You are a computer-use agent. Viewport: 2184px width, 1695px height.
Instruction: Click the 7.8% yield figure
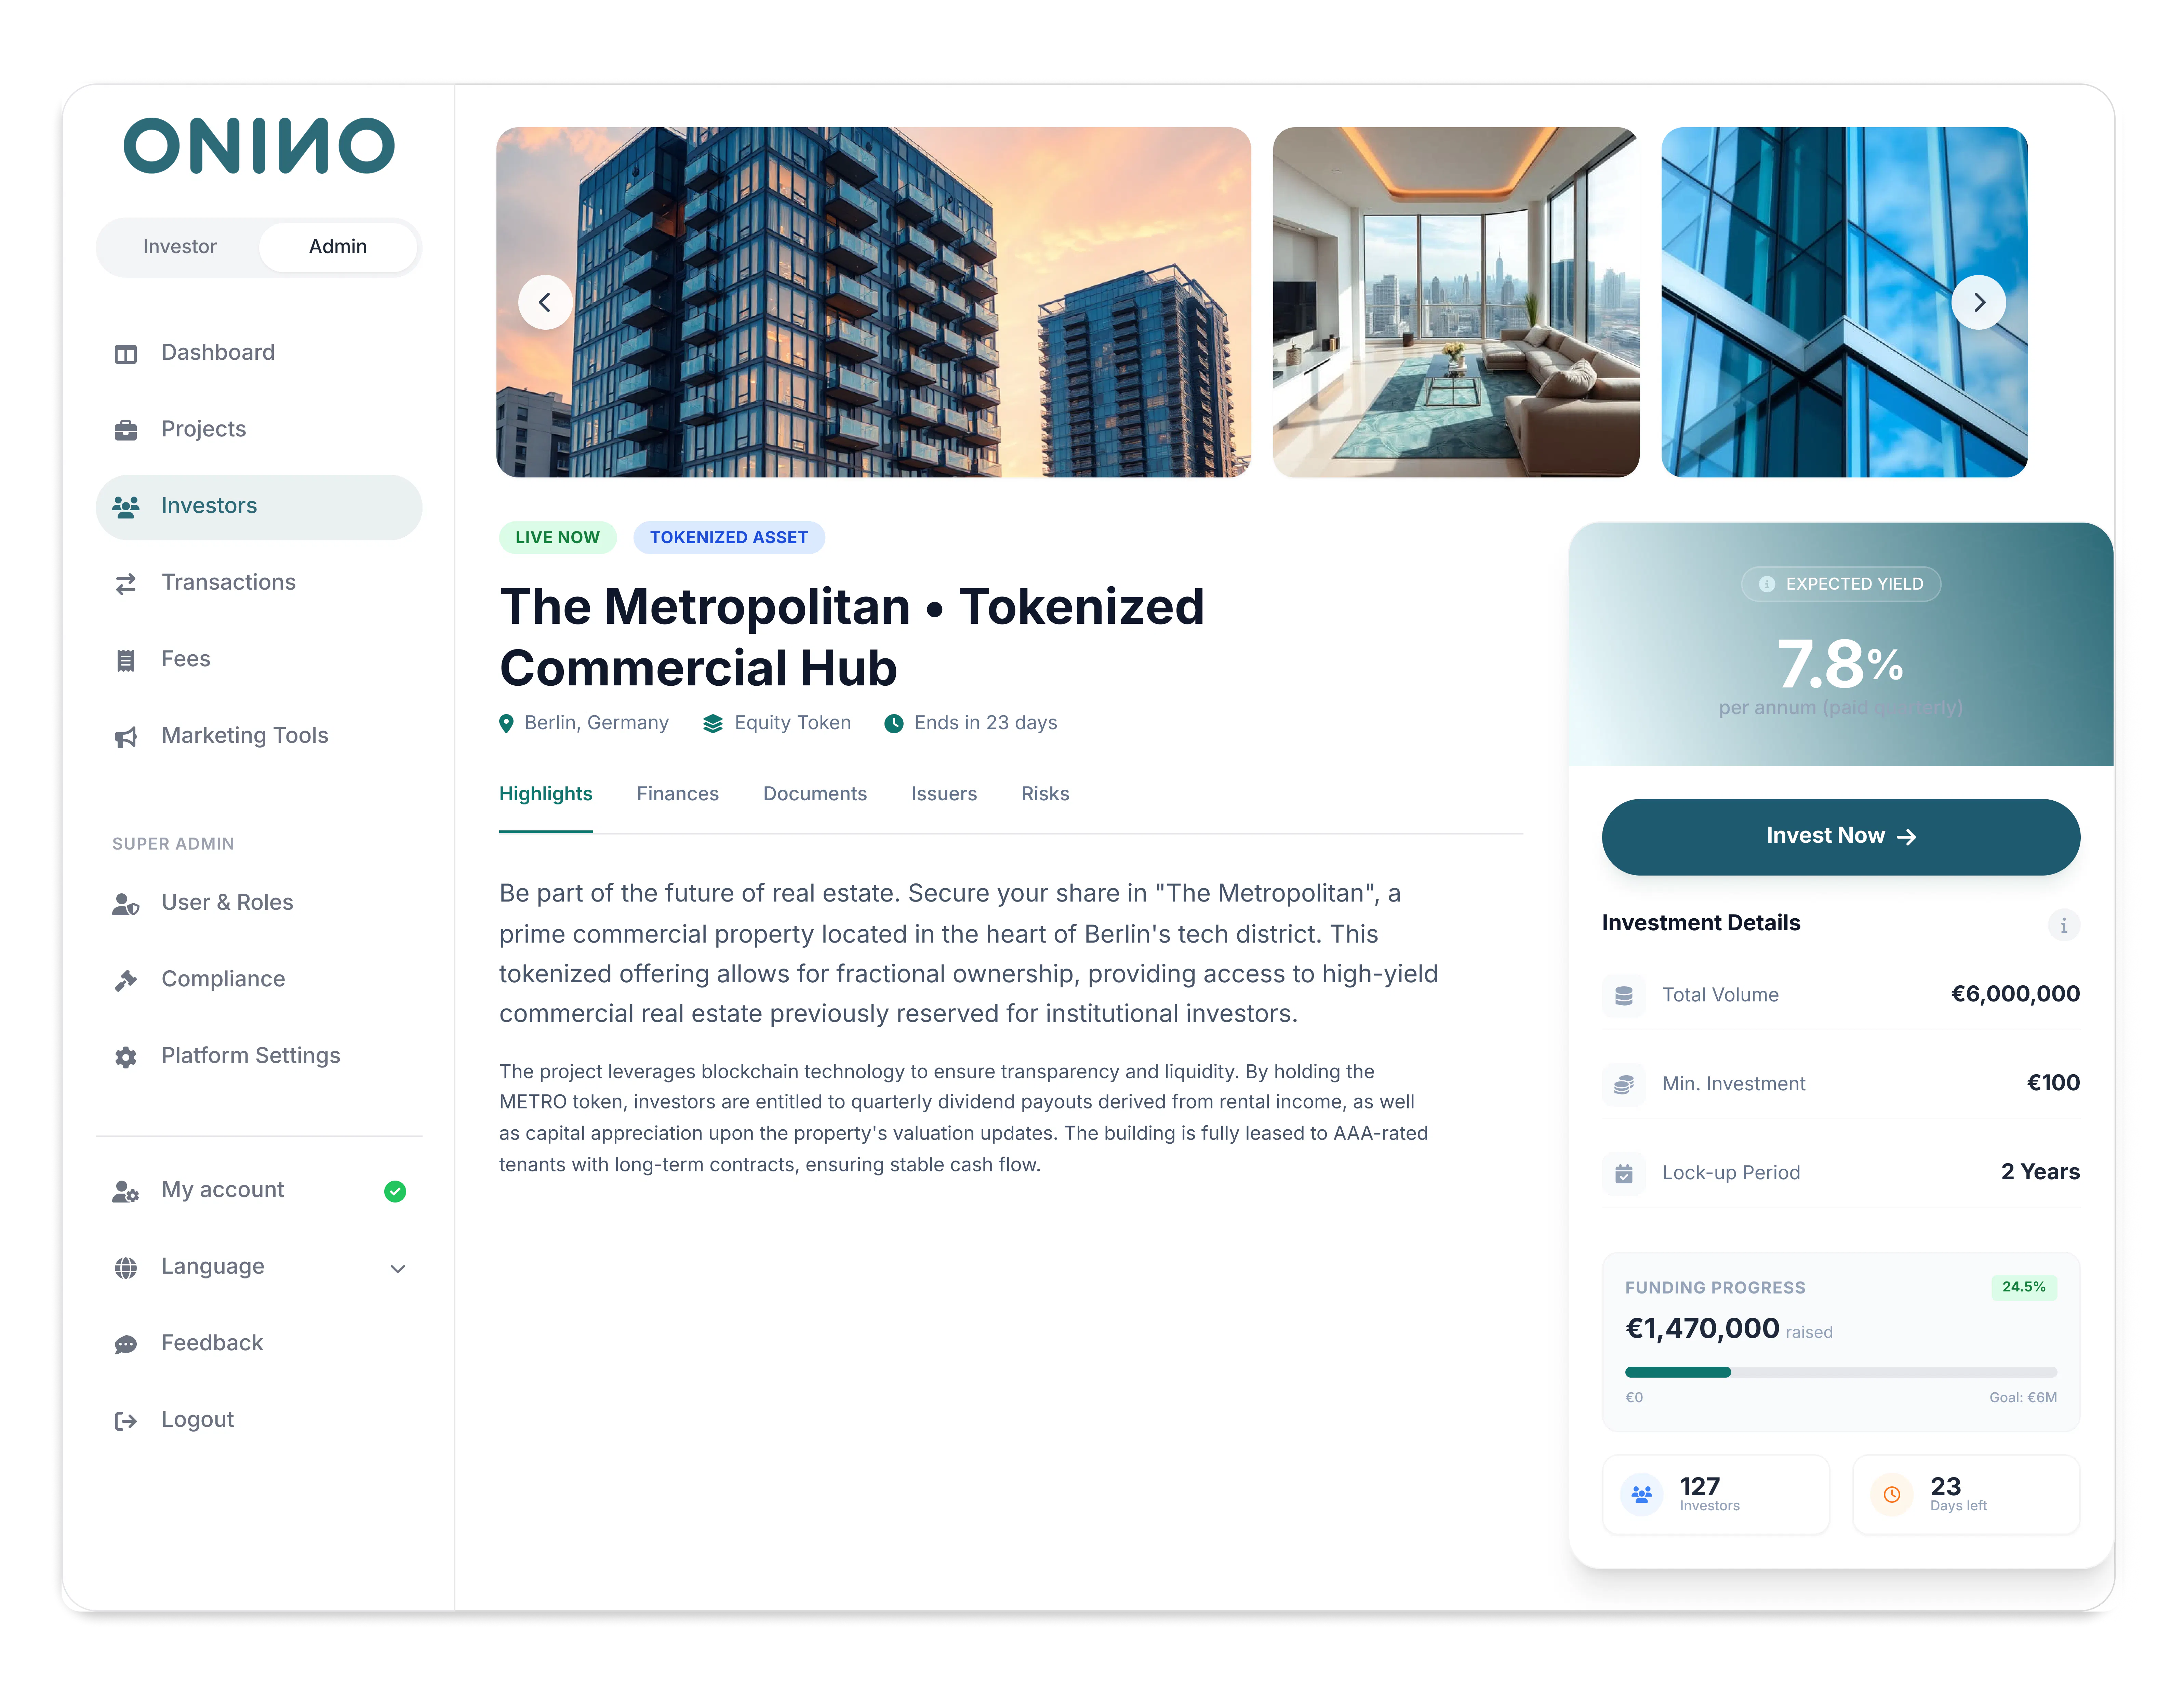(1840, 665)
